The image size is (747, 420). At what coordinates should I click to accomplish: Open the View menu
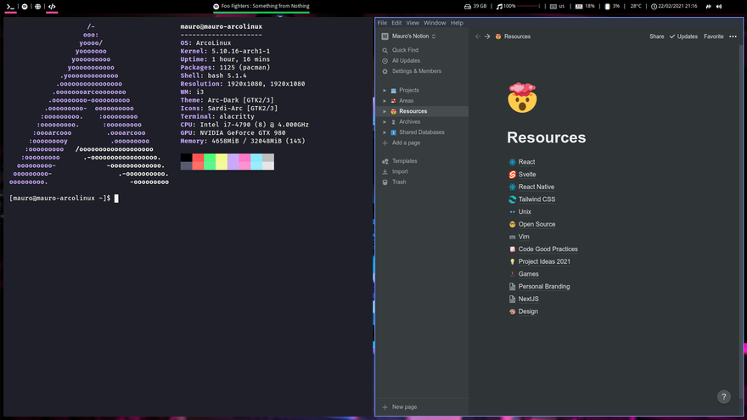coord(413,23)
